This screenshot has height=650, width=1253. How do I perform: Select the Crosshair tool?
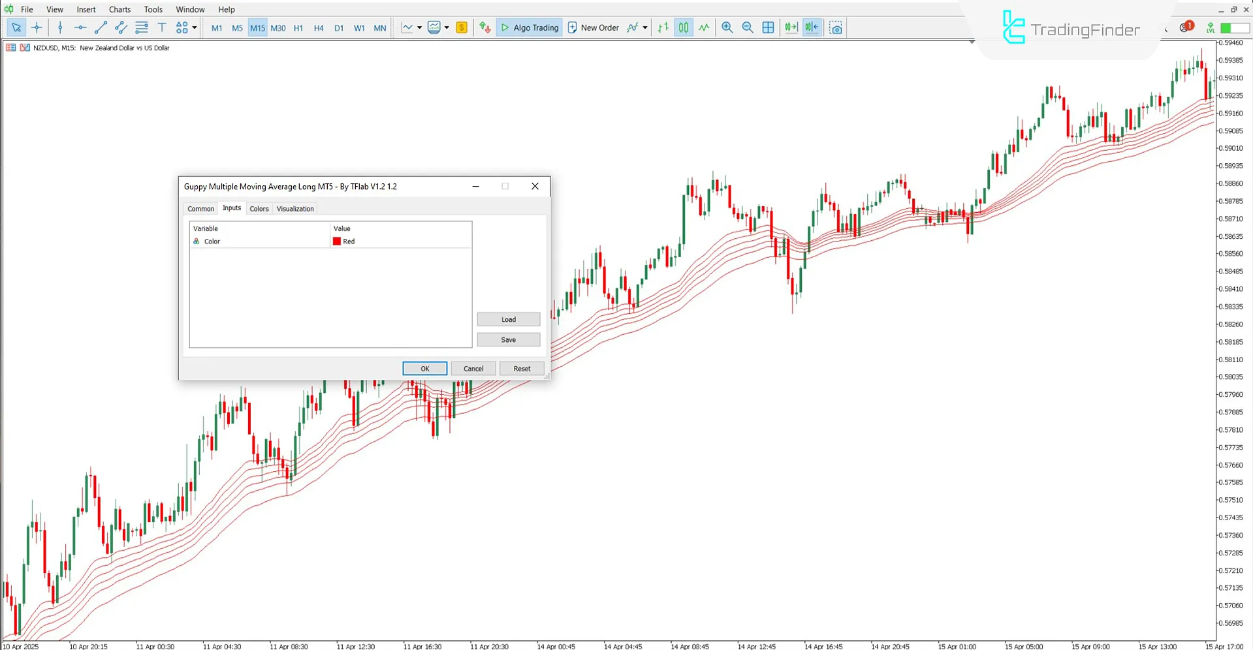tap(37, 27)
